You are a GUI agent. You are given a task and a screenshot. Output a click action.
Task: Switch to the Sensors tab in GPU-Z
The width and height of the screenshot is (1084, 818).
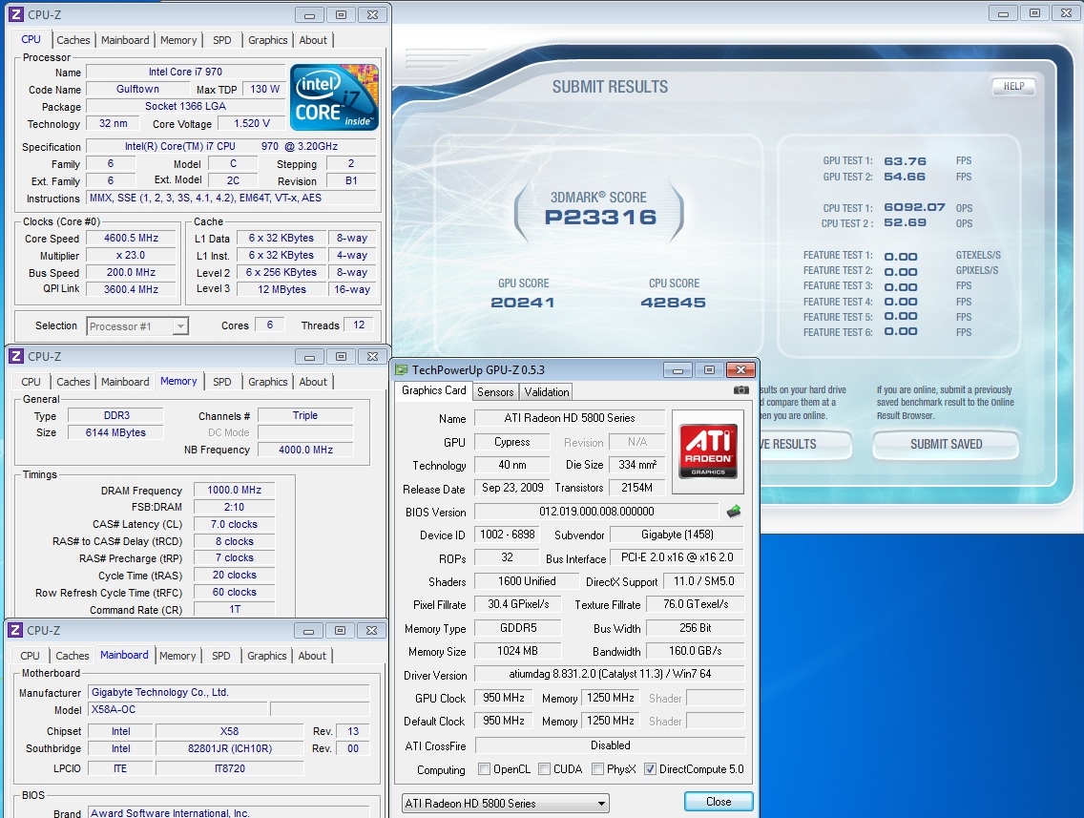pos(495,391)
